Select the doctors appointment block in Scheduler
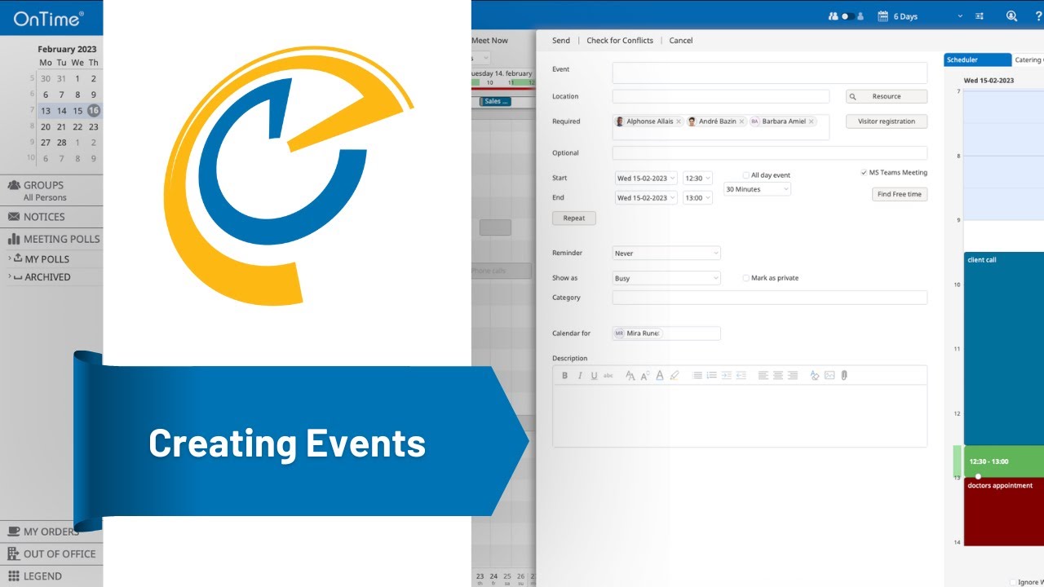Screen dimensions: 1044x587 tap(1004, 511)
